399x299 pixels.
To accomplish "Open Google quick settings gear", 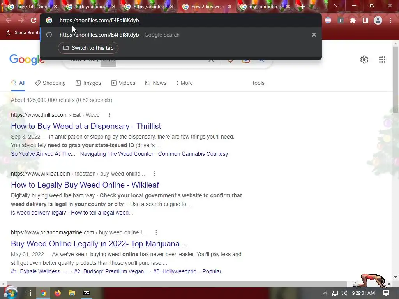I will [364, 60].
